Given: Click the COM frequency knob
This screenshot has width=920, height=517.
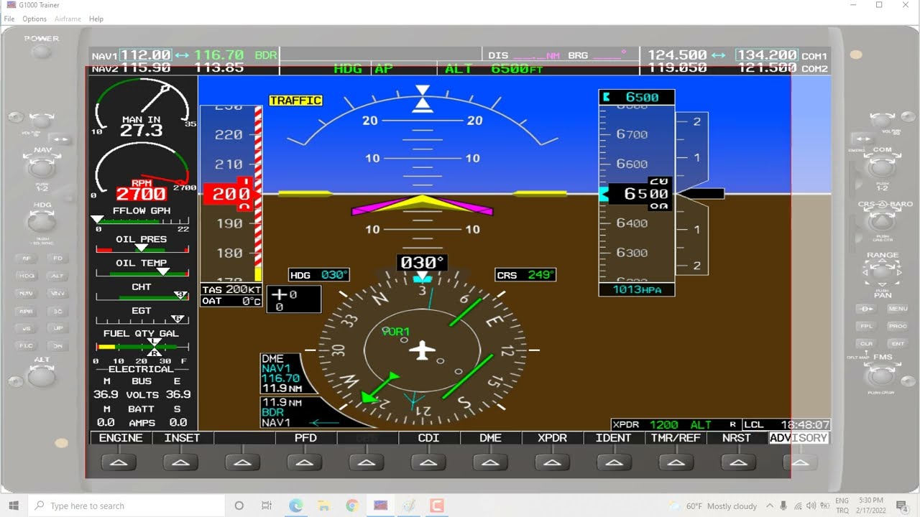Looking at the screenshot, I should click(x=882, y=169).
